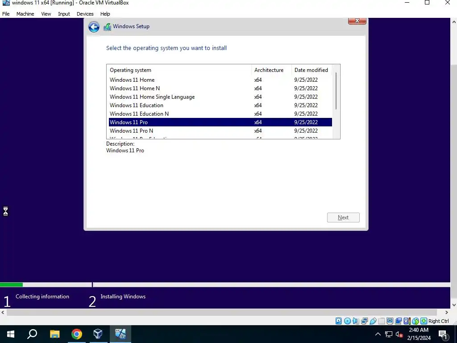Click the mouse integration indicator icon

click(x=415, y=321)
